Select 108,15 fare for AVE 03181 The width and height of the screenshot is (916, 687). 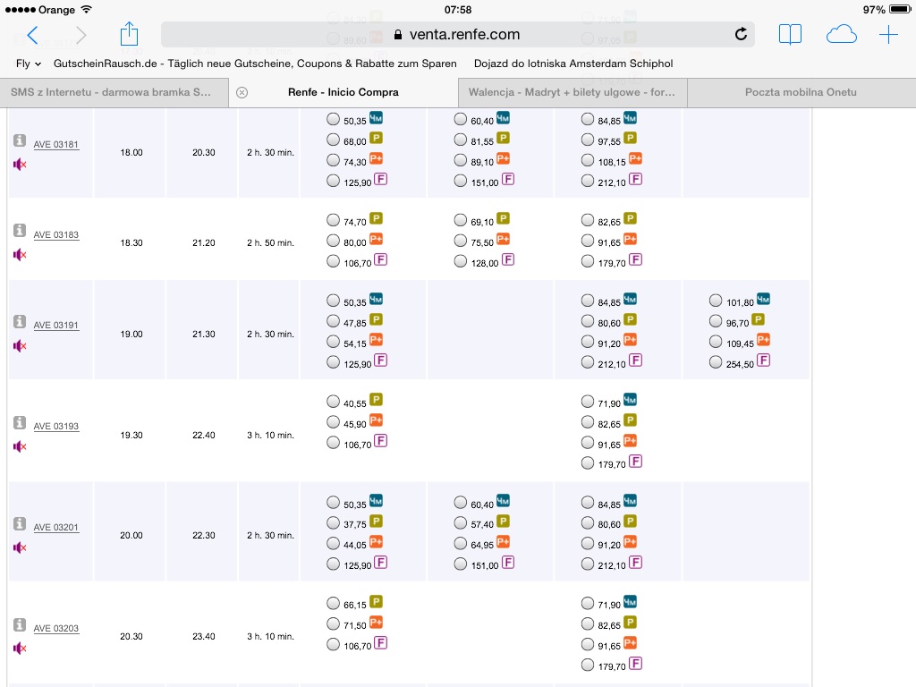click(588, 160)
